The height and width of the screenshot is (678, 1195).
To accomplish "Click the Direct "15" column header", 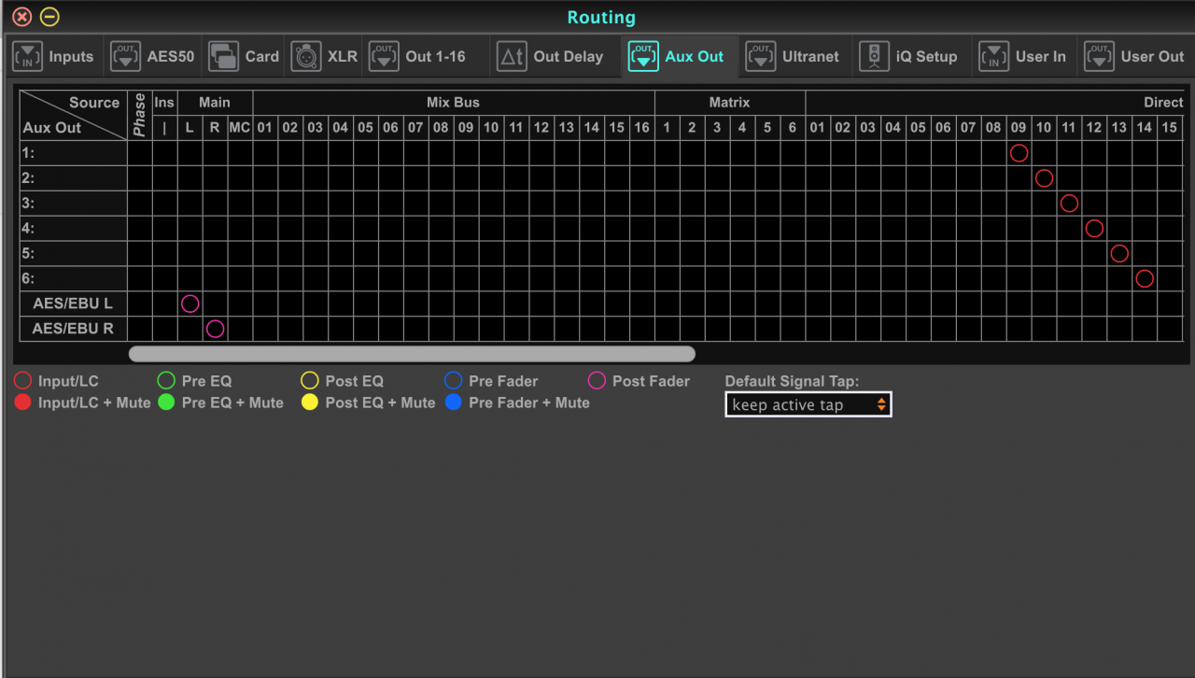I will click(1170, 128).
